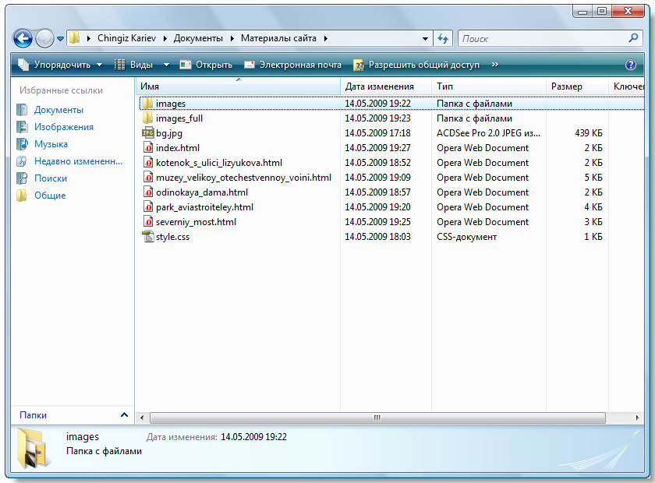Click the Back navigation arrow button

[x=23, y=38]
